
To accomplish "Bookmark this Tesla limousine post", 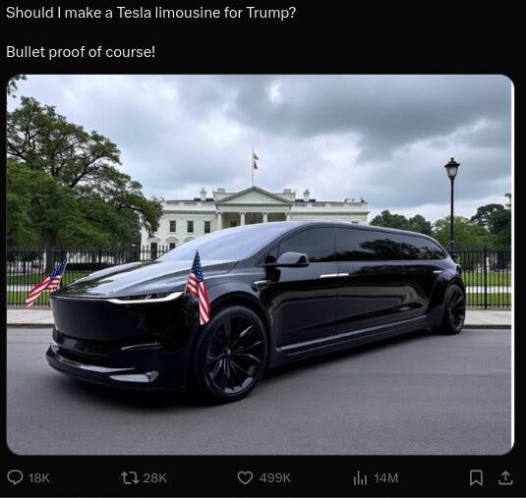I will pyautogui.click(x=476, y=478).
